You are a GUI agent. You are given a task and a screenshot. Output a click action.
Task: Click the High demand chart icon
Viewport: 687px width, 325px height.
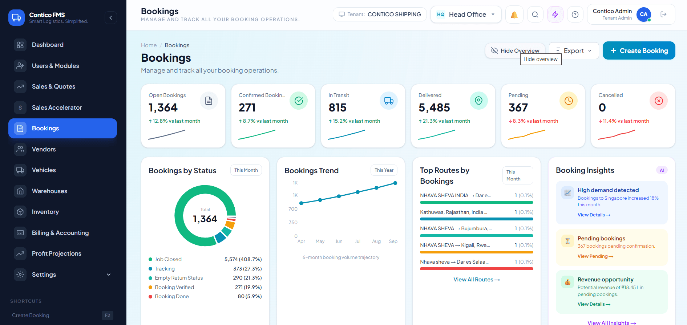click(567, 193)
